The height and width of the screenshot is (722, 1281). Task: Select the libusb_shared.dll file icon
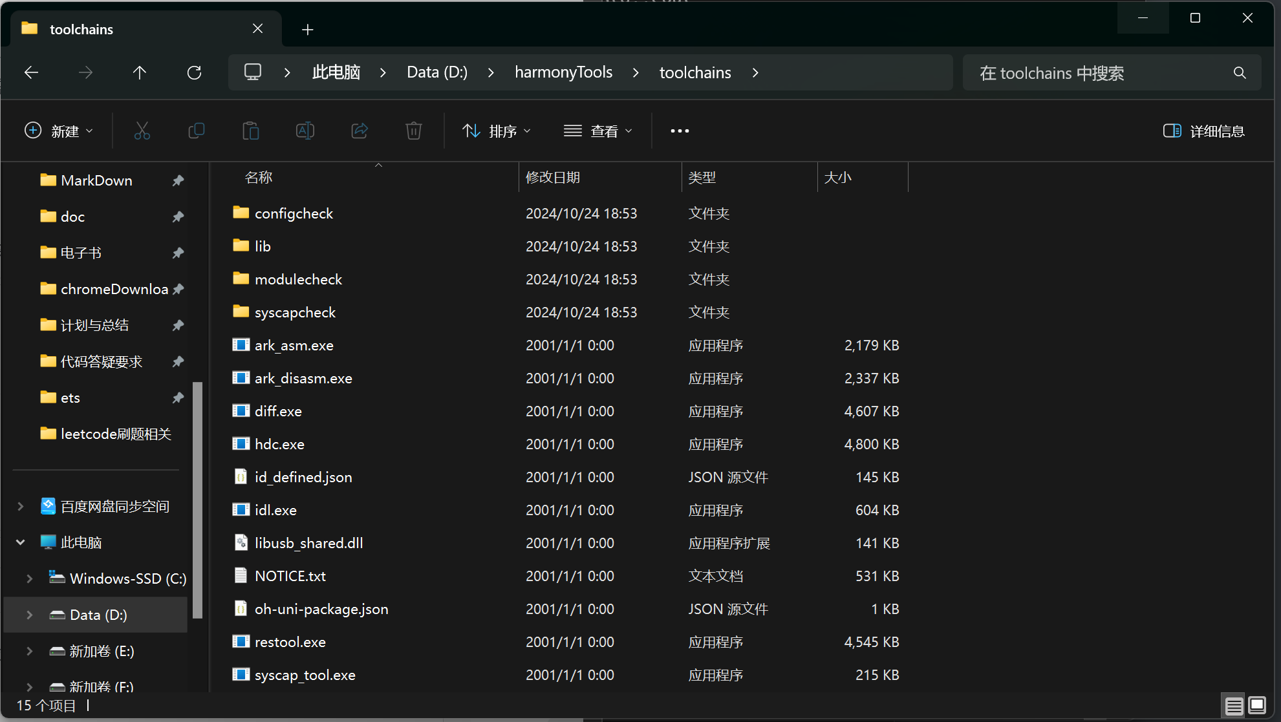point(241,542)
